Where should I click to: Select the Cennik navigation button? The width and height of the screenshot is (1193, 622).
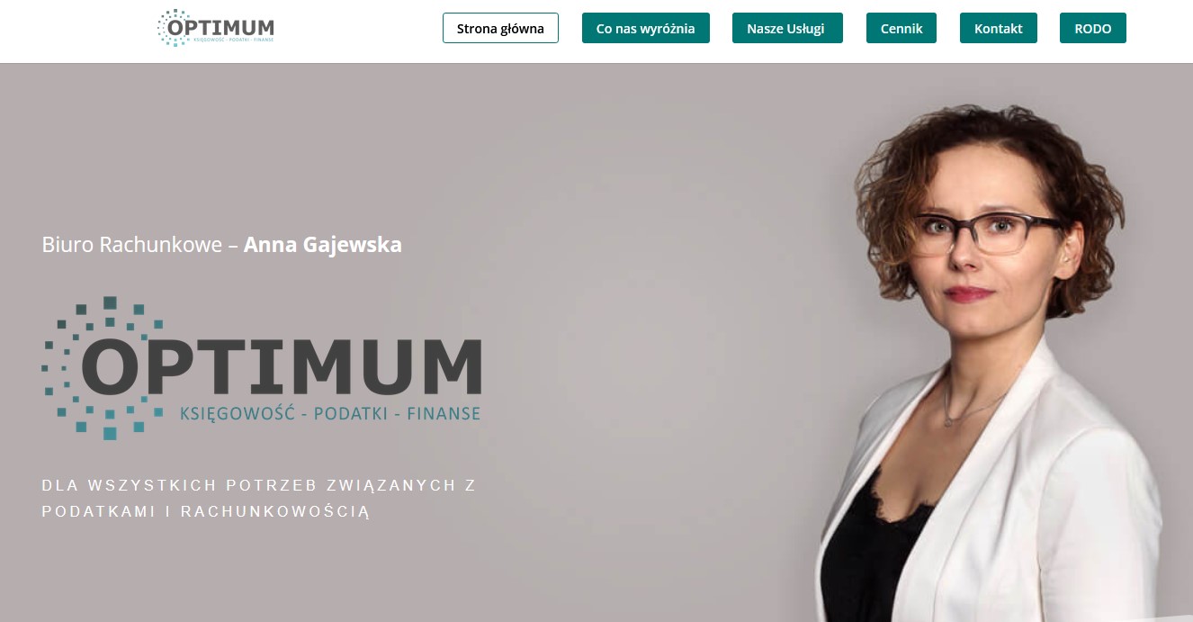click(x=901, y=28)
